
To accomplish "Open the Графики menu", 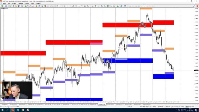I will tap(20, 3).
